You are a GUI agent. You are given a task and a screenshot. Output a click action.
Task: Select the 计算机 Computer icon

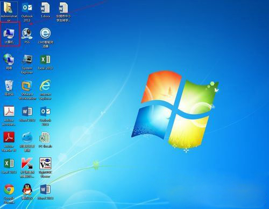(x=9, y=34)
